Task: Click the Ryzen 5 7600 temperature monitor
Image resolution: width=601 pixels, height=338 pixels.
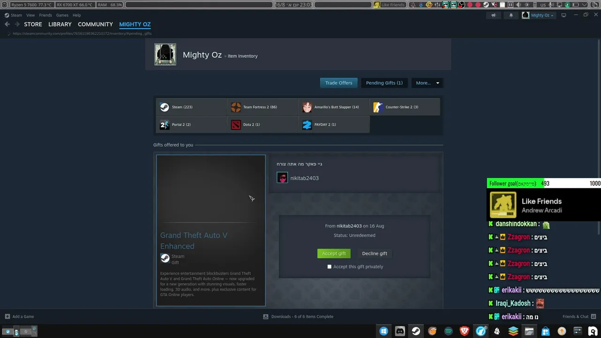Action: point(31,5)
